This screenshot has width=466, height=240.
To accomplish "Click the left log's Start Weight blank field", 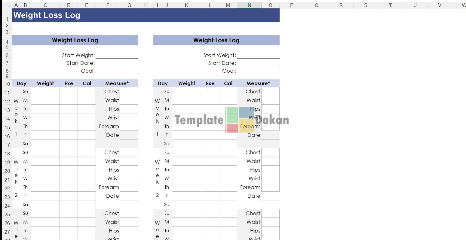I will coord(117,55).
